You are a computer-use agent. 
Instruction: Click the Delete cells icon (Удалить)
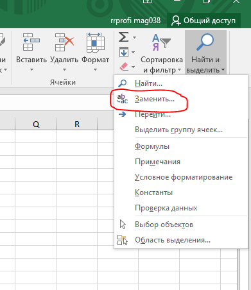(x=64, y=42)
